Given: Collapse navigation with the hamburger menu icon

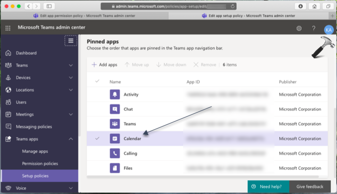Looking at the screenshot, I should pyautogui.click(x=71, y=40).
